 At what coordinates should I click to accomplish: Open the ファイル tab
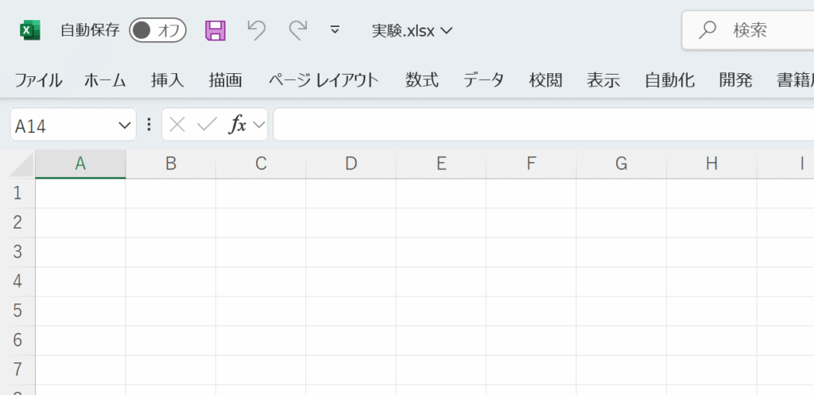pyautogui.click(x=38, y=79)
